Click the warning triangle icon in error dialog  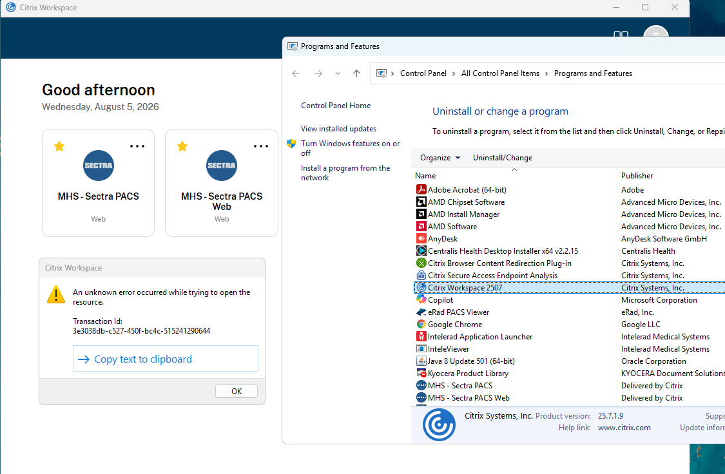click(x=56, y=294)
